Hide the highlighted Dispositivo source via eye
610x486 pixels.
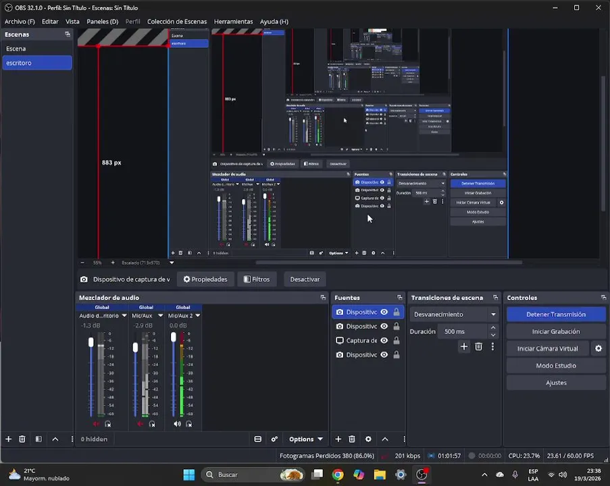point(384,312)
